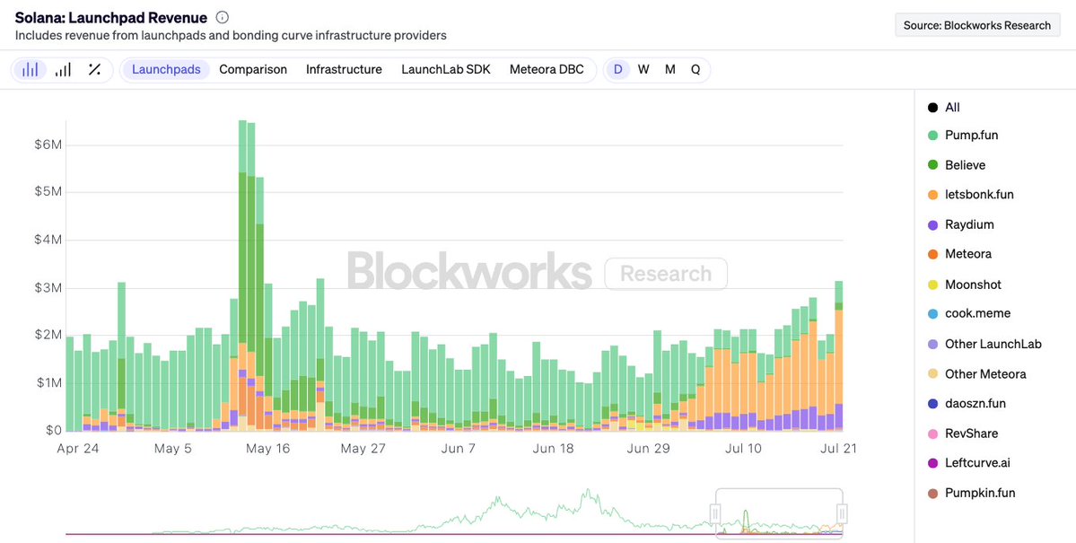Select the stacked bar chart view icon
The height and width of the screenshot is (543, 1076).
pos(31,69)
